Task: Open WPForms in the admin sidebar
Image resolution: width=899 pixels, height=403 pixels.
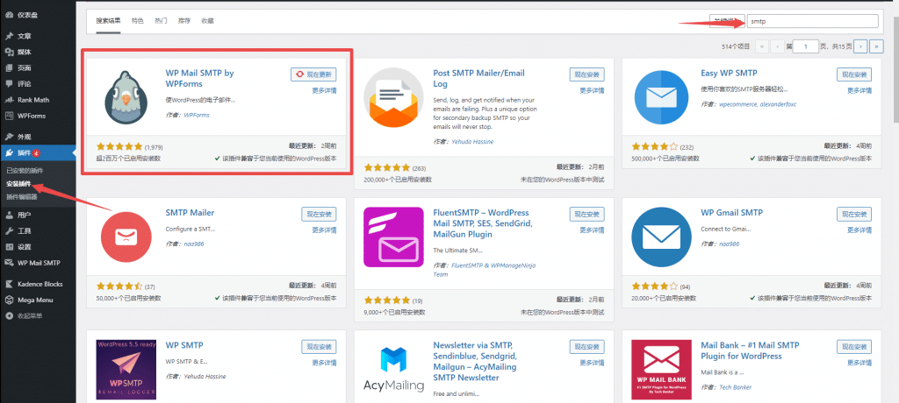Action: click(x=31, y=116)
